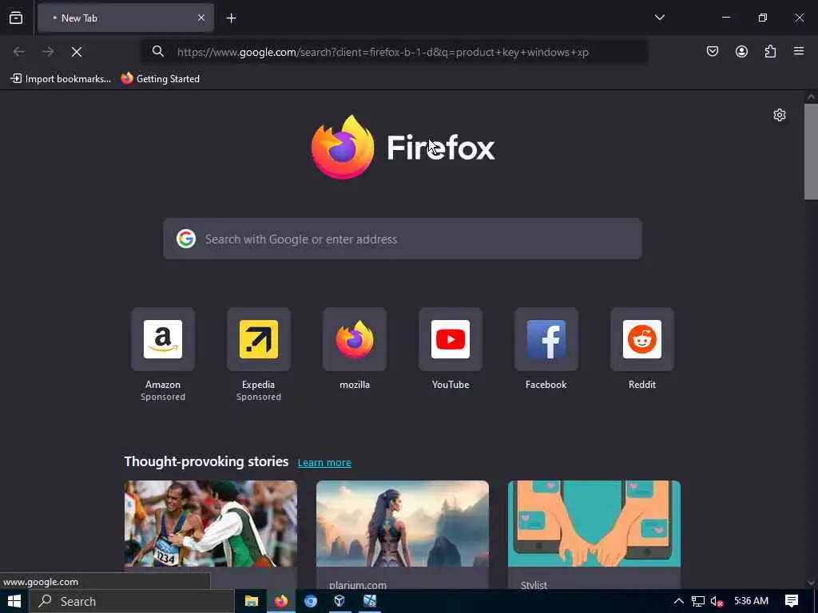
Task: Click the page vertical scrollbar thumb
Action: 811,151
